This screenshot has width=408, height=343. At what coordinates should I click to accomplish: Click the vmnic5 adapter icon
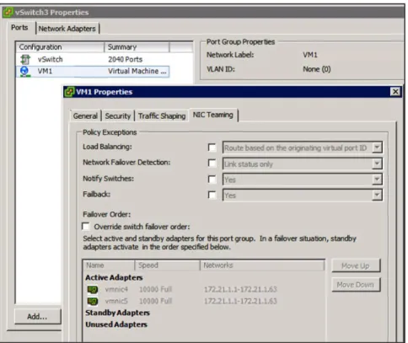coord(93,301)
